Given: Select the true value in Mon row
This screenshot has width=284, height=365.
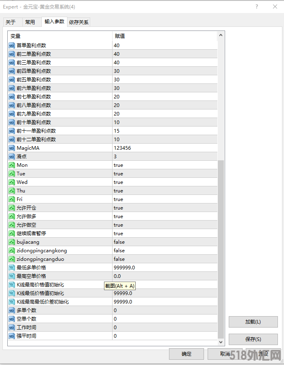Looking at the screenshot, I should pyautogui.click(x=118, y=165).
